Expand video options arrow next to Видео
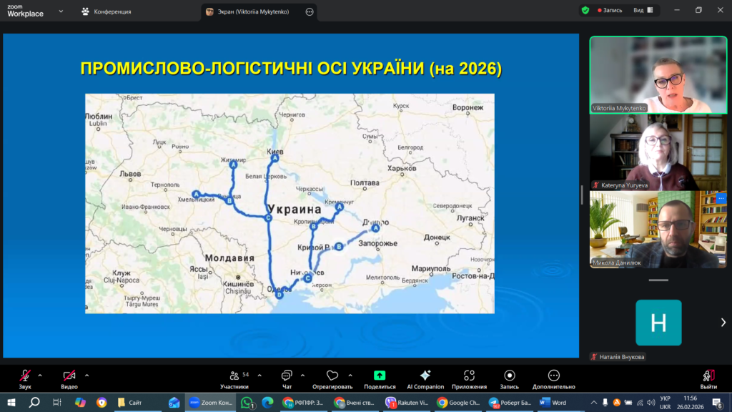Viewport: 732px width, 412px height. coord(87,375)
